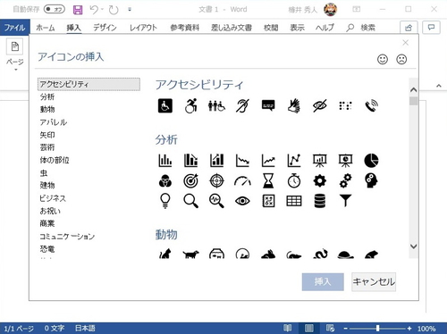447x334 pixels.
Task: Choose the stopwatch icon
Action: click(294, 180)
